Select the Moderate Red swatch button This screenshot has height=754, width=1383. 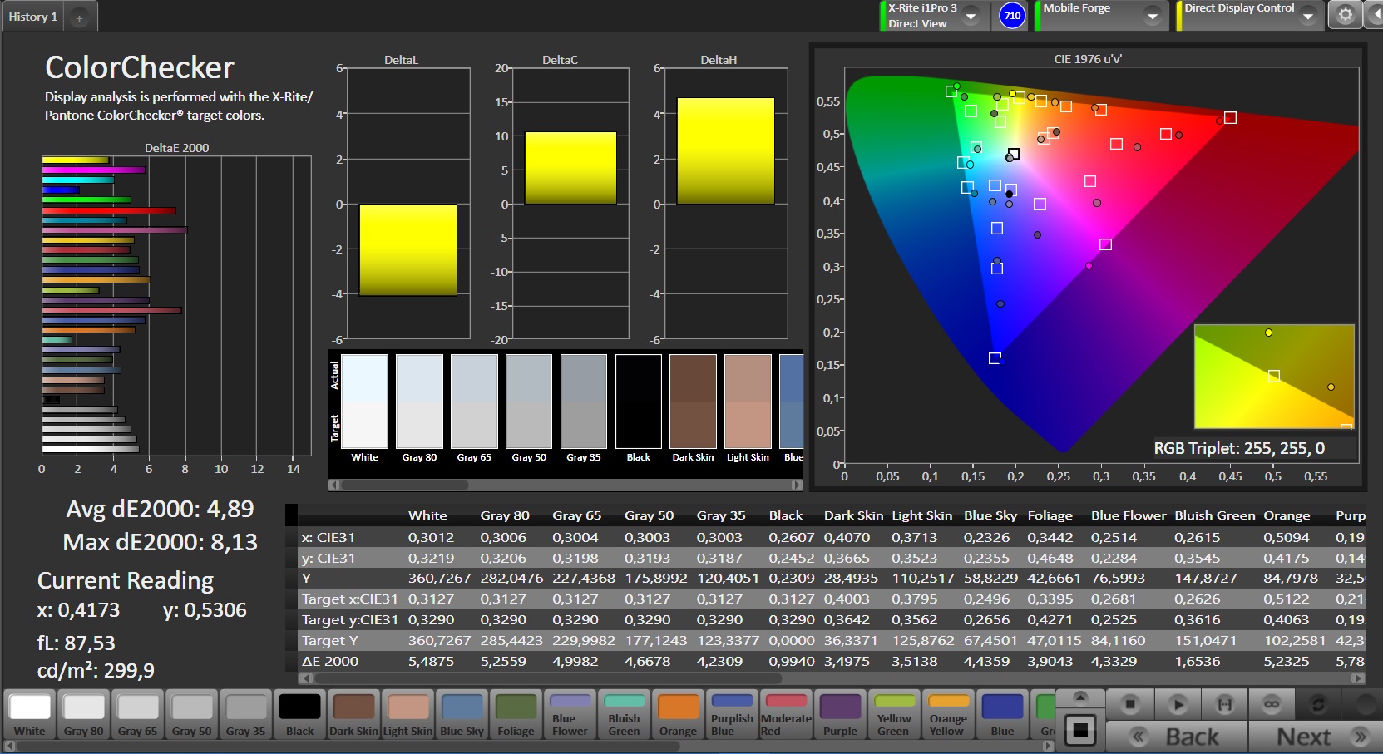coord(787,714)
